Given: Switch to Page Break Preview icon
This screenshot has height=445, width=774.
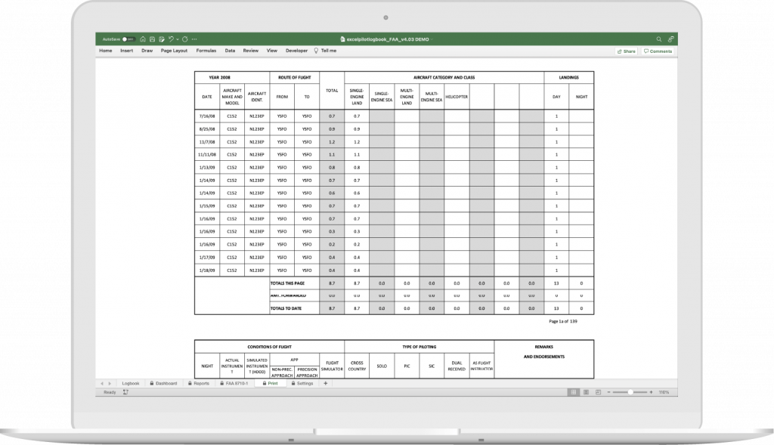Looking at the screenshot, I should (x=599, y=392).
